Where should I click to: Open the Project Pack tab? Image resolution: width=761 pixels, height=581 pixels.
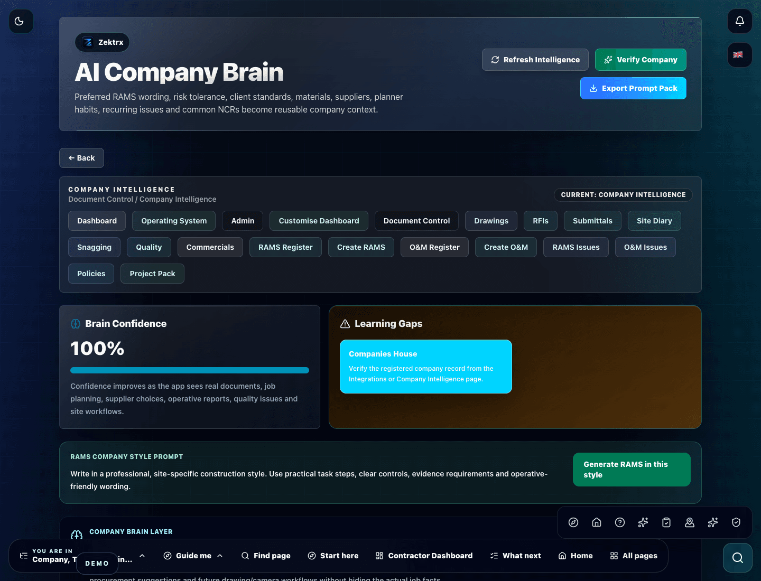coord(152,274)
